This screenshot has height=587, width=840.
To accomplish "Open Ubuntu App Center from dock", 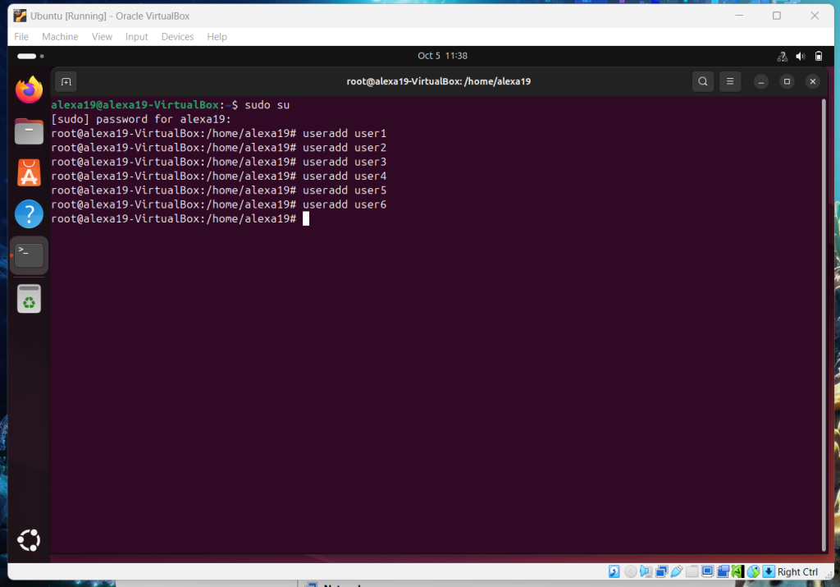I will pyautogui.click(x=29, y=173).
